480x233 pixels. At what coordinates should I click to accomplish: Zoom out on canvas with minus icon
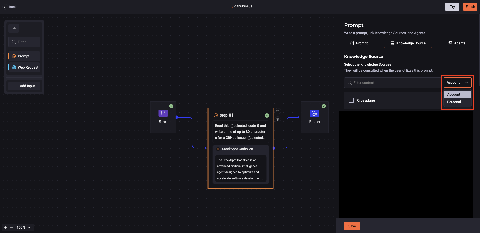pyautogui.click(x=12, y=227)
